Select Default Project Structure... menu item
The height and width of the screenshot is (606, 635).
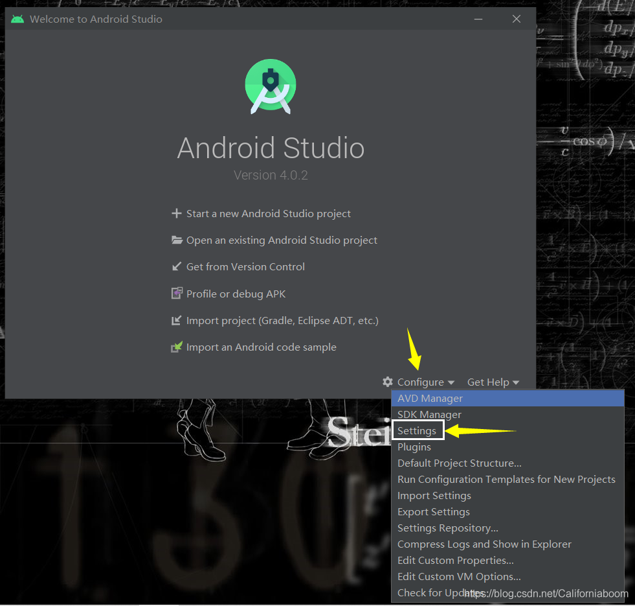coord(508,463)
